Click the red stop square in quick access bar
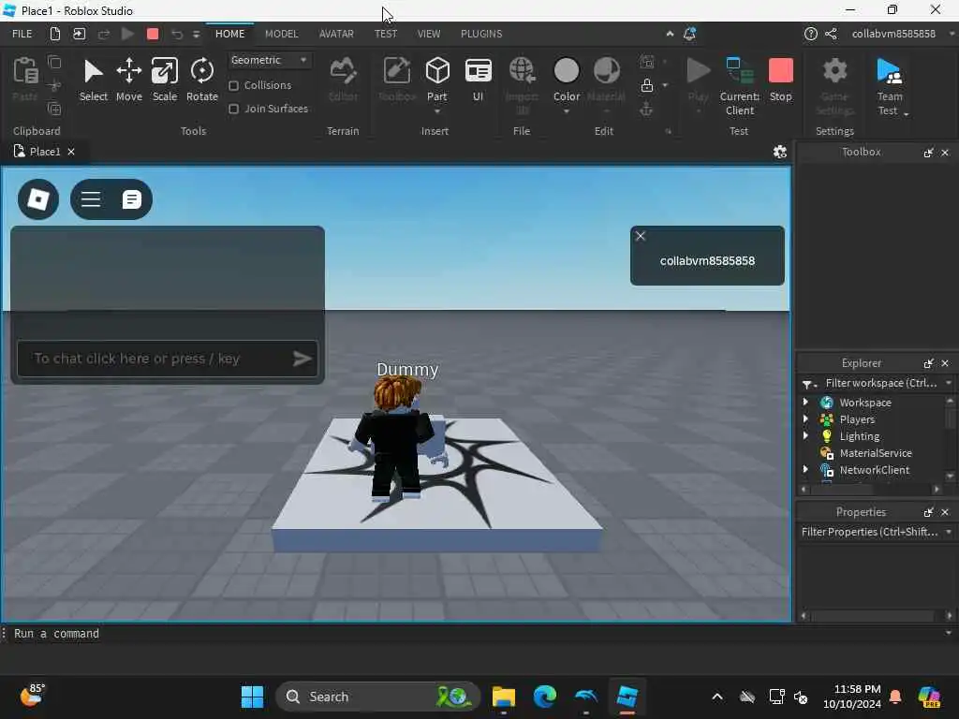The image size is (959, 719). [153, 34]
